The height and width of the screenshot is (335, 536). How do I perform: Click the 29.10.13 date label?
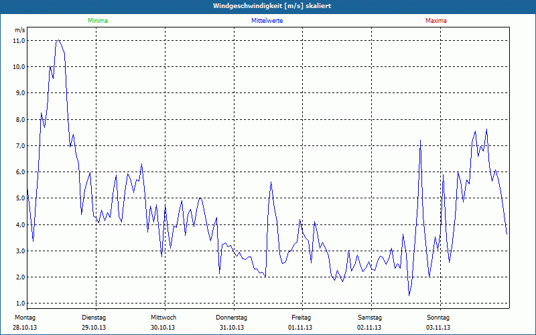click(94, 328)
